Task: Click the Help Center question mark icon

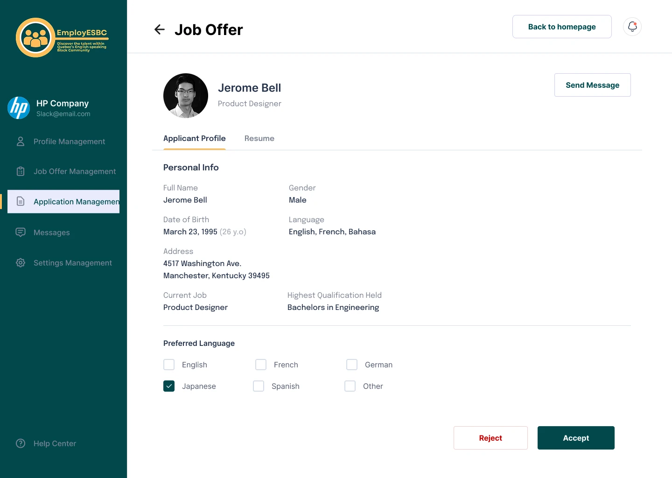Action: (21, 443)
